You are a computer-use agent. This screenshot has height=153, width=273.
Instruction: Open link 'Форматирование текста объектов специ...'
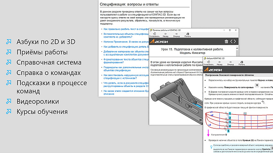(x=126, y=61)
